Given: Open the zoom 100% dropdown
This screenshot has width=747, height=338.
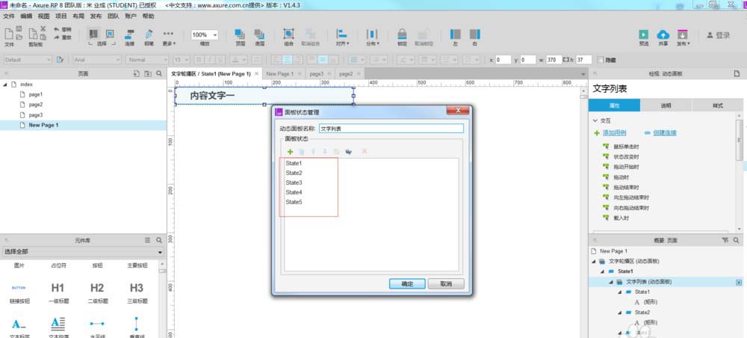Looking at the screenshot, I should coord(205,34).
